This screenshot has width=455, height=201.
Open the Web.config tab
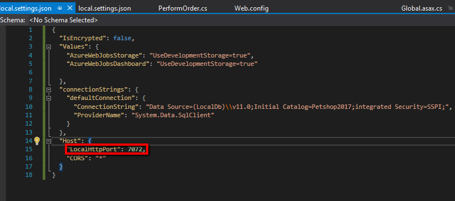[252, 8]
